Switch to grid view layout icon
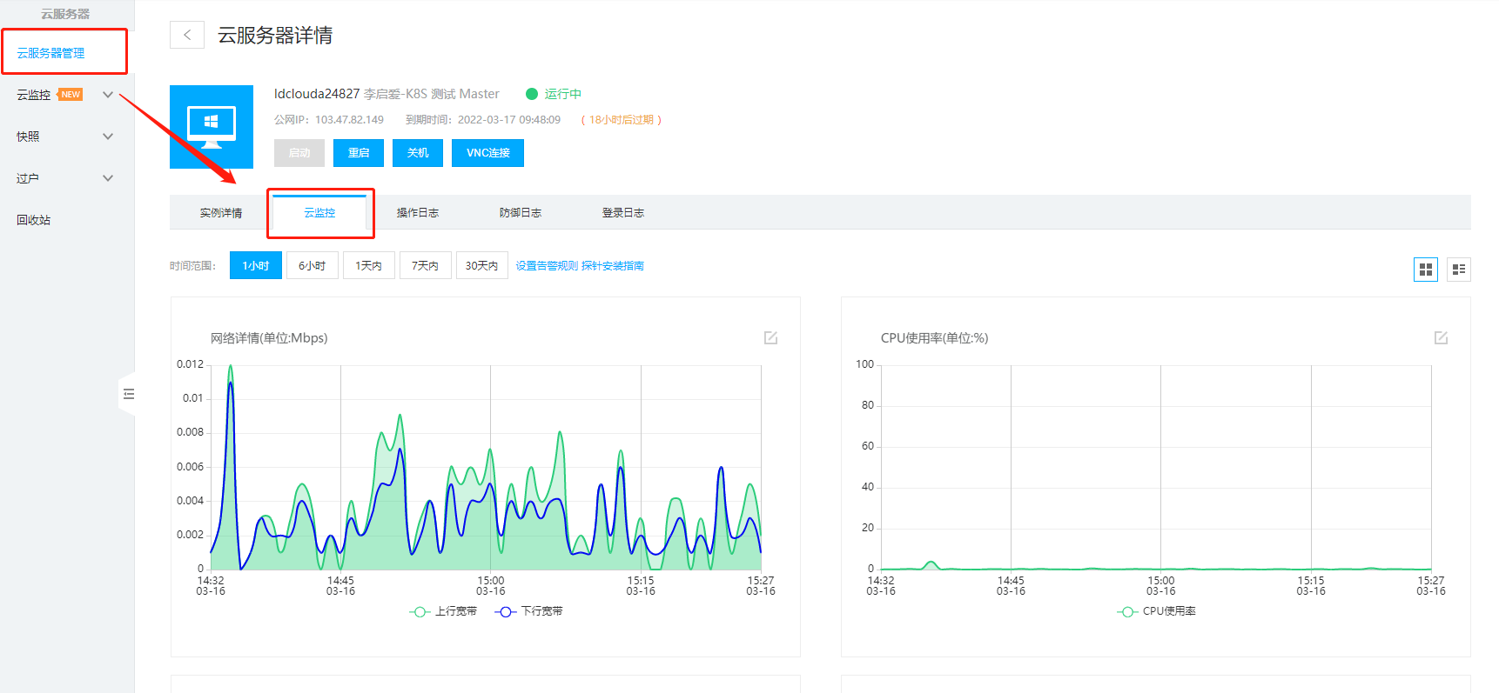The height and width of the screenshot is (693, 1499). 1425,270
